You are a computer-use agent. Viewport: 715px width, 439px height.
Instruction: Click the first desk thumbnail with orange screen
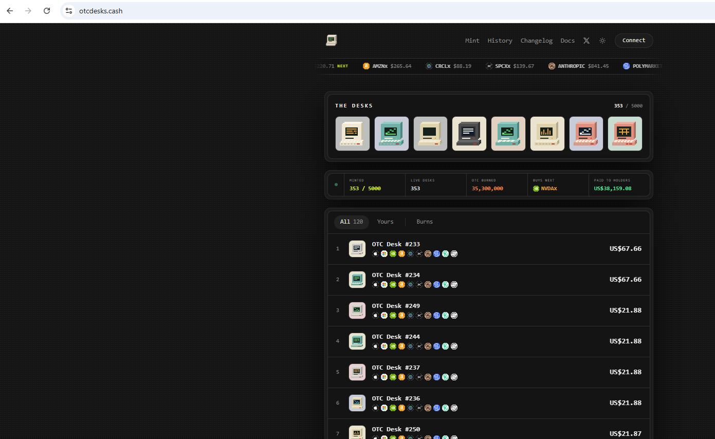353,134
